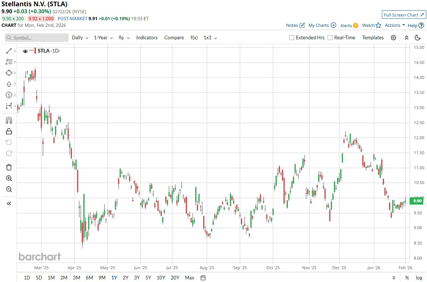Select the trend line drawing tool

(9, 51)
